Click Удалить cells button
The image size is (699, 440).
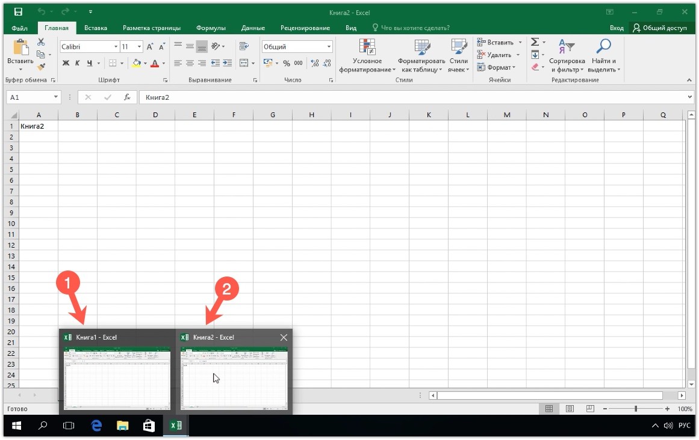499,55
